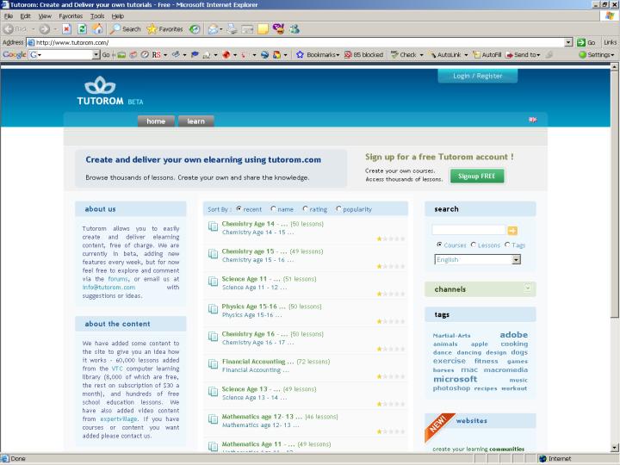The width and height of the screenshot is (620, 465).
Task: Click the Print toolbar icon
Action: [232, 29]
